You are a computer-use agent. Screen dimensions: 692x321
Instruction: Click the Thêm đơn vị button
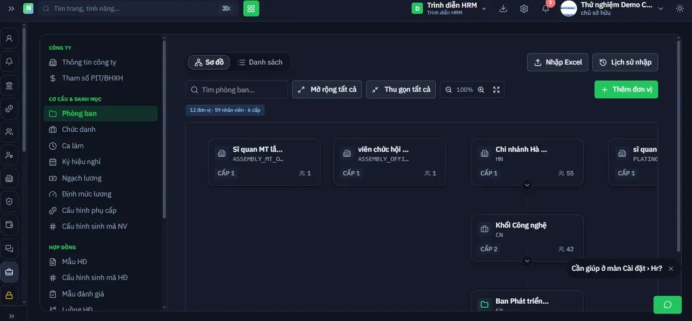tap(627, 90)
